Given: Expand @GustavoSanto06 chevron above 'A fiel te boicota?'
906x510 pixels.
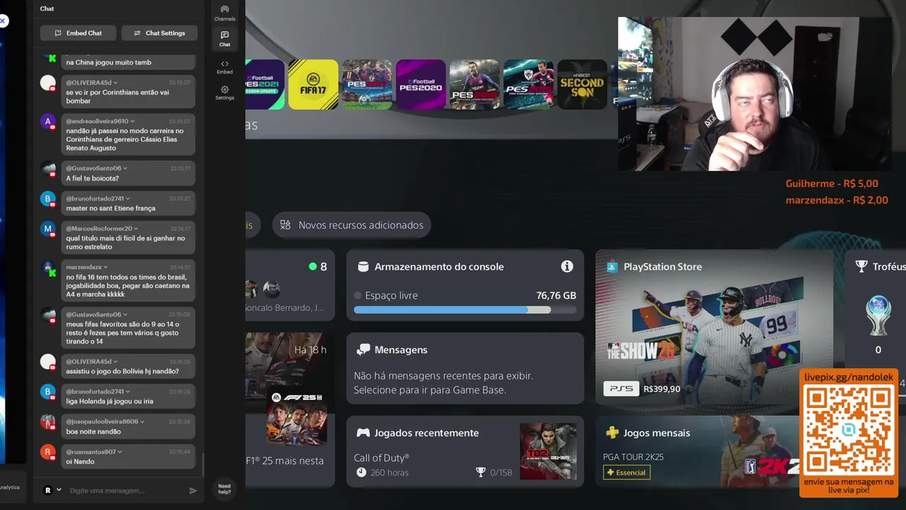Looking at the screenshot, I should coord(125,169).
